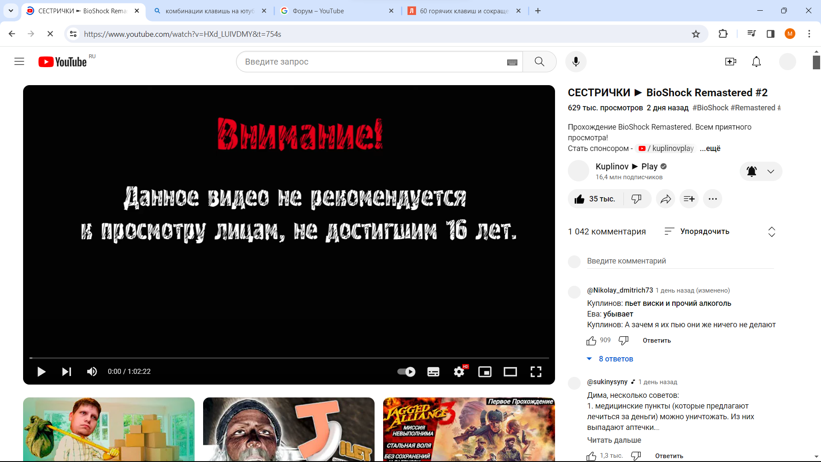
Task: Like the @Nikolay_dmitrich73 comment
Action: click(591, 341)
